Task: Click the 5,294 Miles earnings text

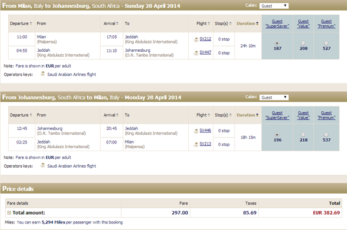Action: [54, 222]
